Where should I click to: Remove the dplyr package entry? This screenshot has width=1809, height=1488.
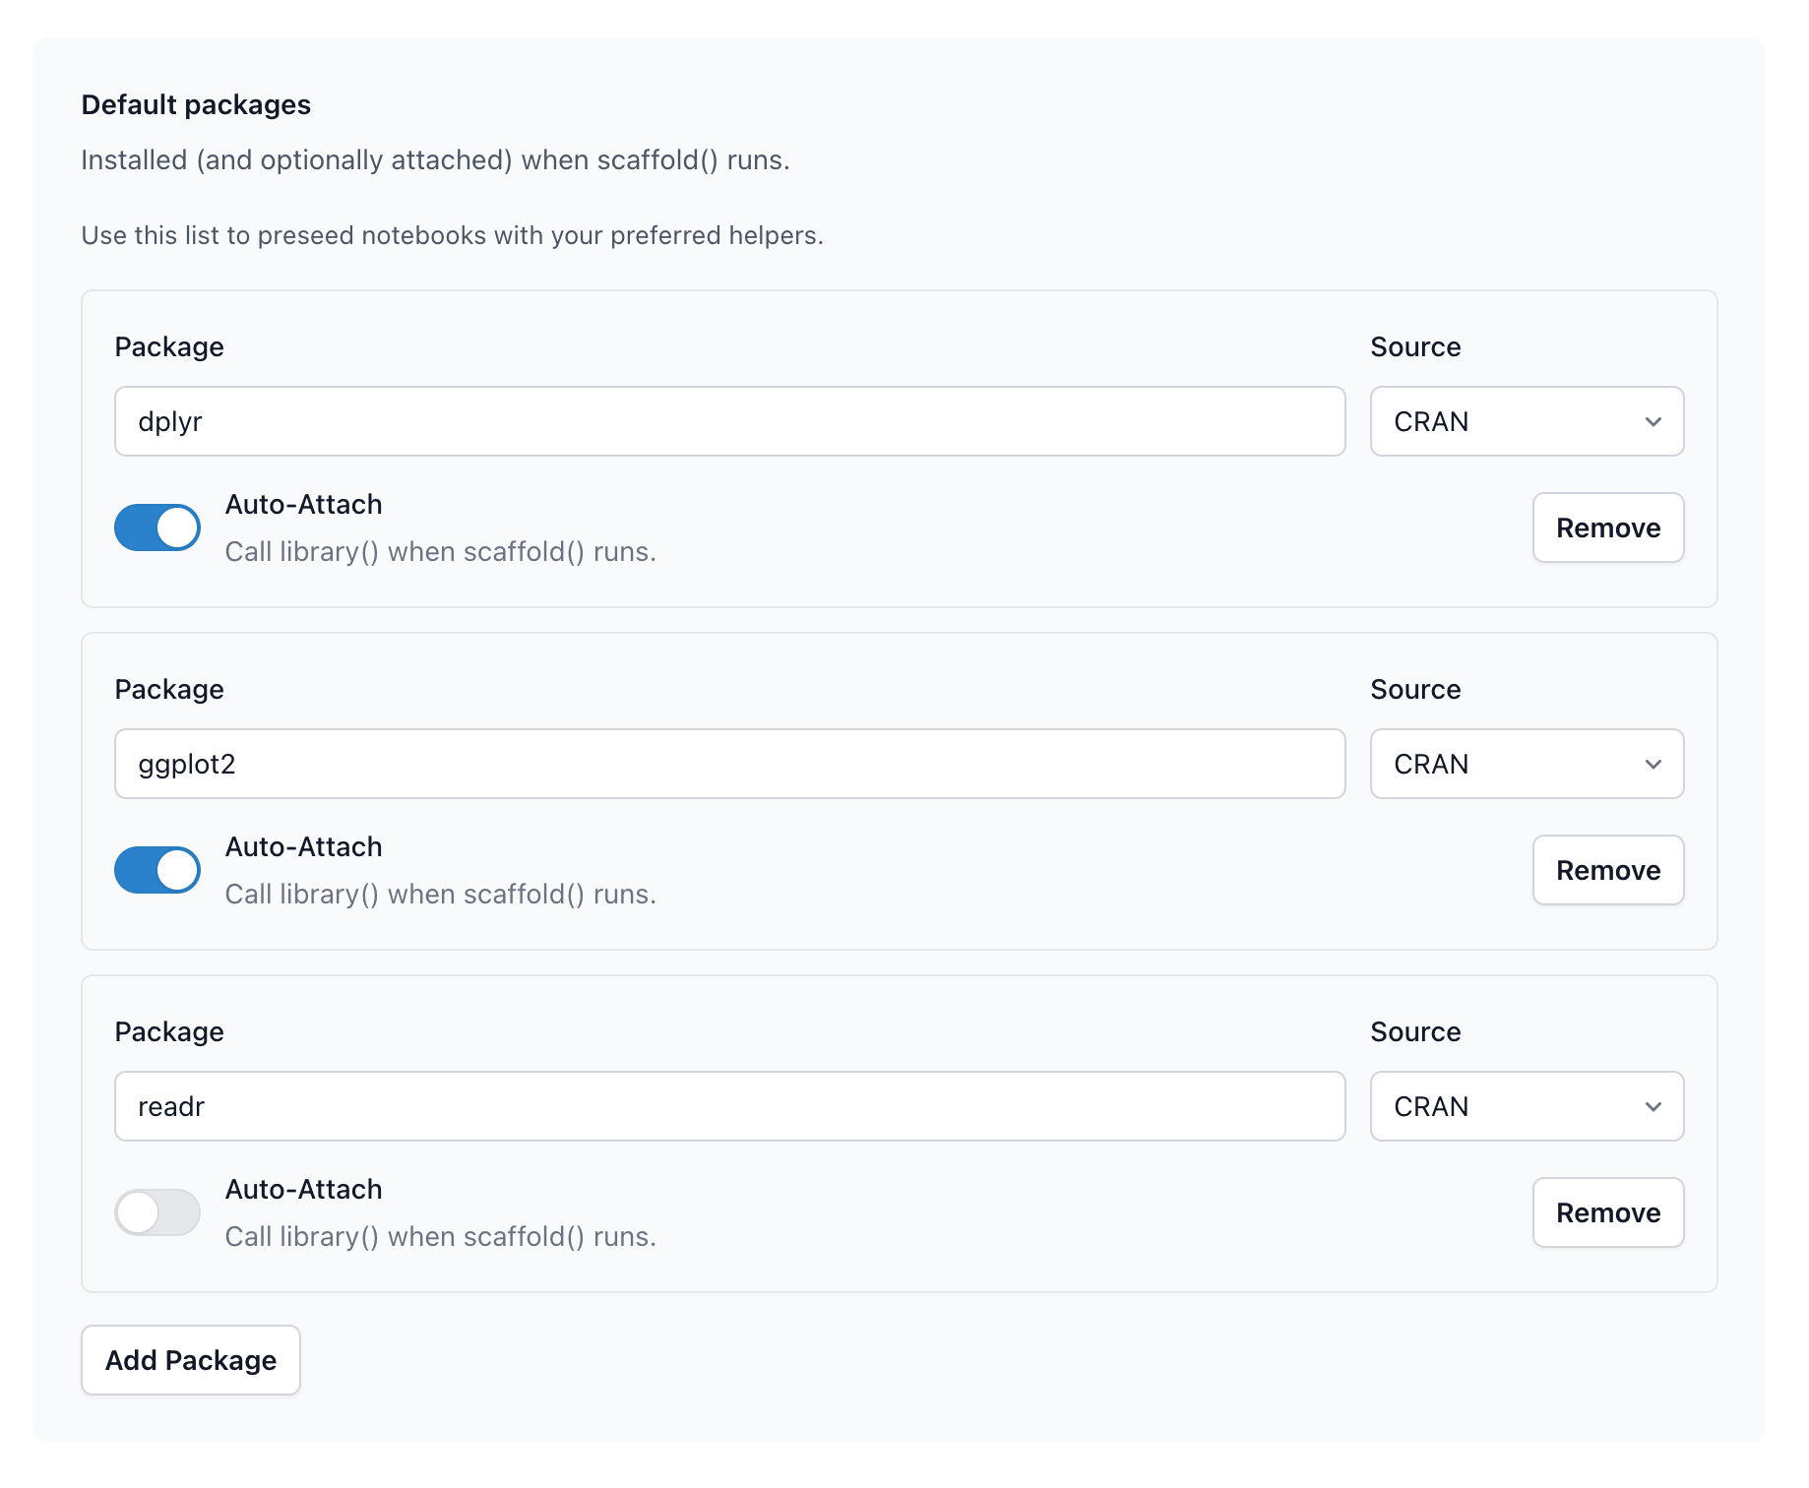pos(1608,527)
